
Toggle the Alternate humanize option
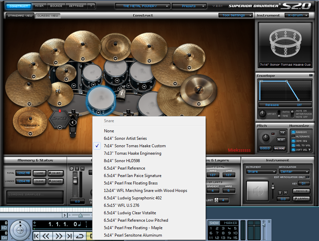coord(293,136)
